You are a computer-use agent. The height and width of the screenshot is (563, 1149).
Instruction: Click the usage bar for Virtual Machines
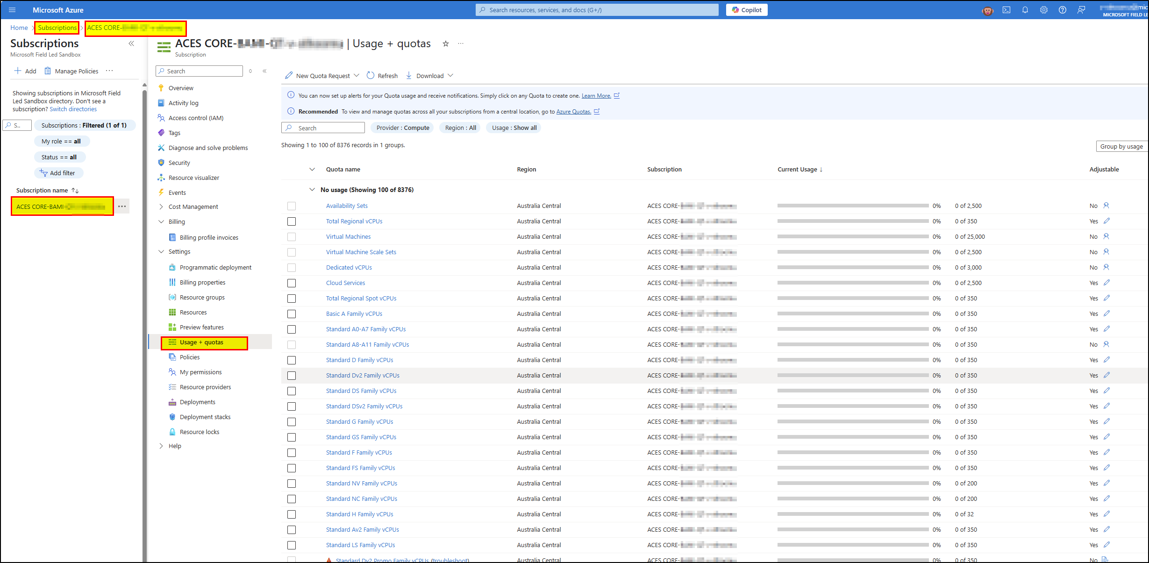pos(853,236)
